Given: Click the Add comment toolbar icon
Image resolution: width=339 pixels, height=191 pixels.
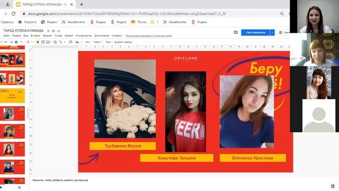Looking at the screenshot, I should click(x=70, y=42).
